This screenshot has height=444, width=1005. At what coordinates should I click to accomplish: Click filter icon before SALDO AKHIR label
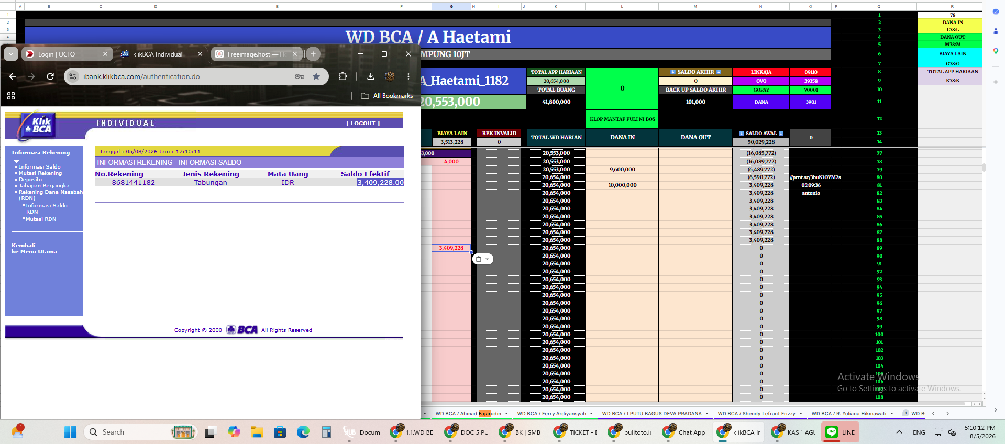[673, 72]
